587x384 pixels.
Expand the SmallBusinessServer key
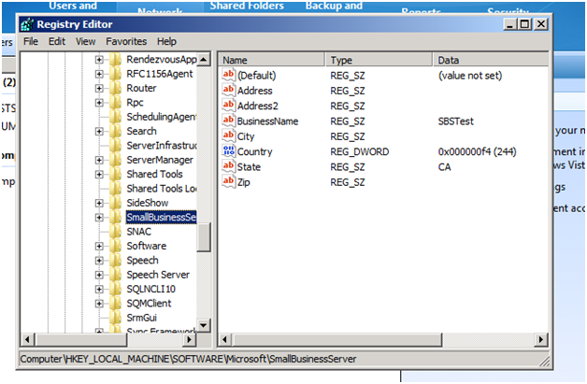point(99,218)
